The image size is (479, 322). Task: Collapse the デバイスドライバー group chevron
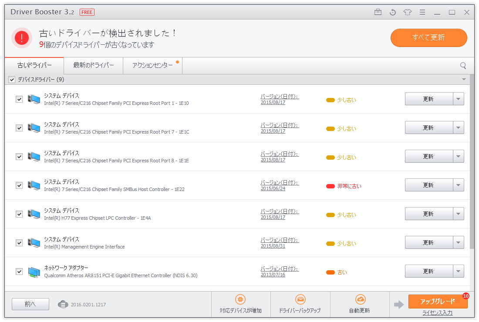click(x=464, y=80)
